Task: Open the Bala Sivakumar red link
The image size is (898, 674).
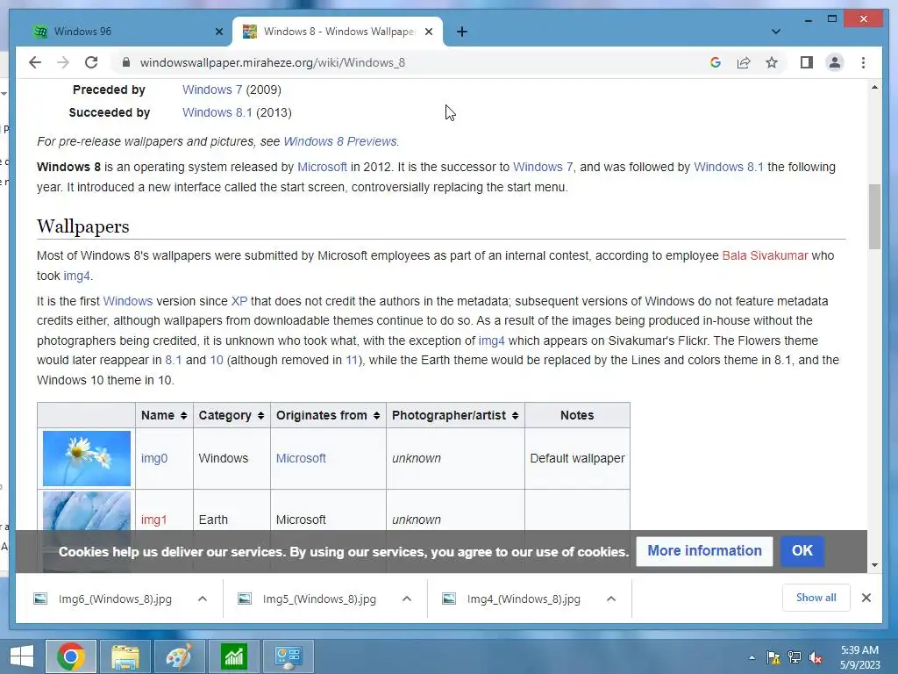Action: coord(765,255)
